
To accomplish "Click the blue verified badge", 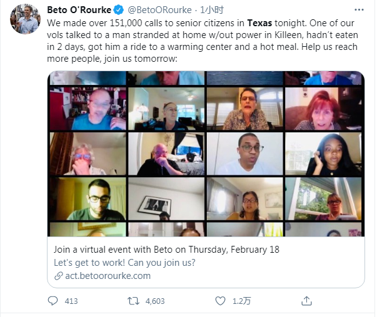I will click(x=118, y=10).
